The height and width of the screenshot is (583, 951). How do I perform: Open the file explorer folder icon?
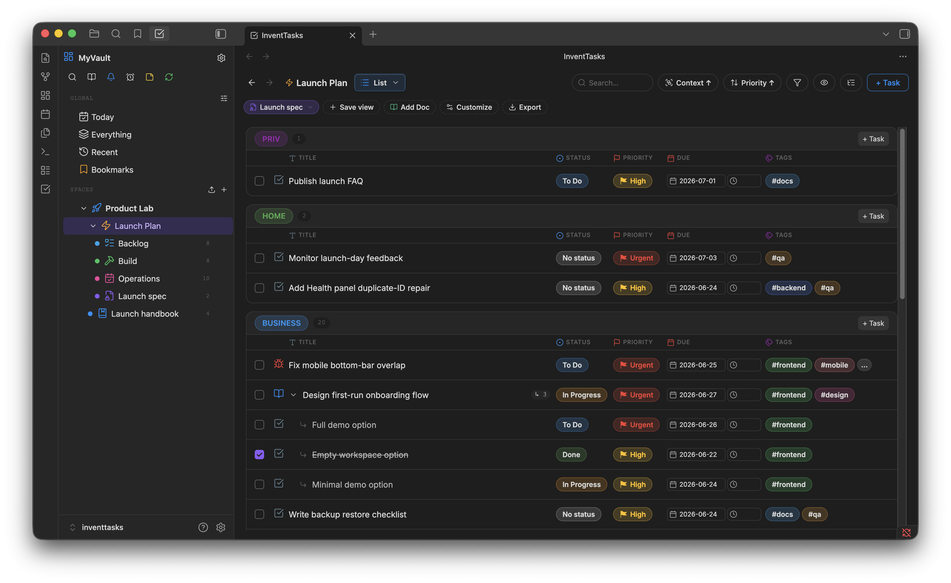pos(94,34)
